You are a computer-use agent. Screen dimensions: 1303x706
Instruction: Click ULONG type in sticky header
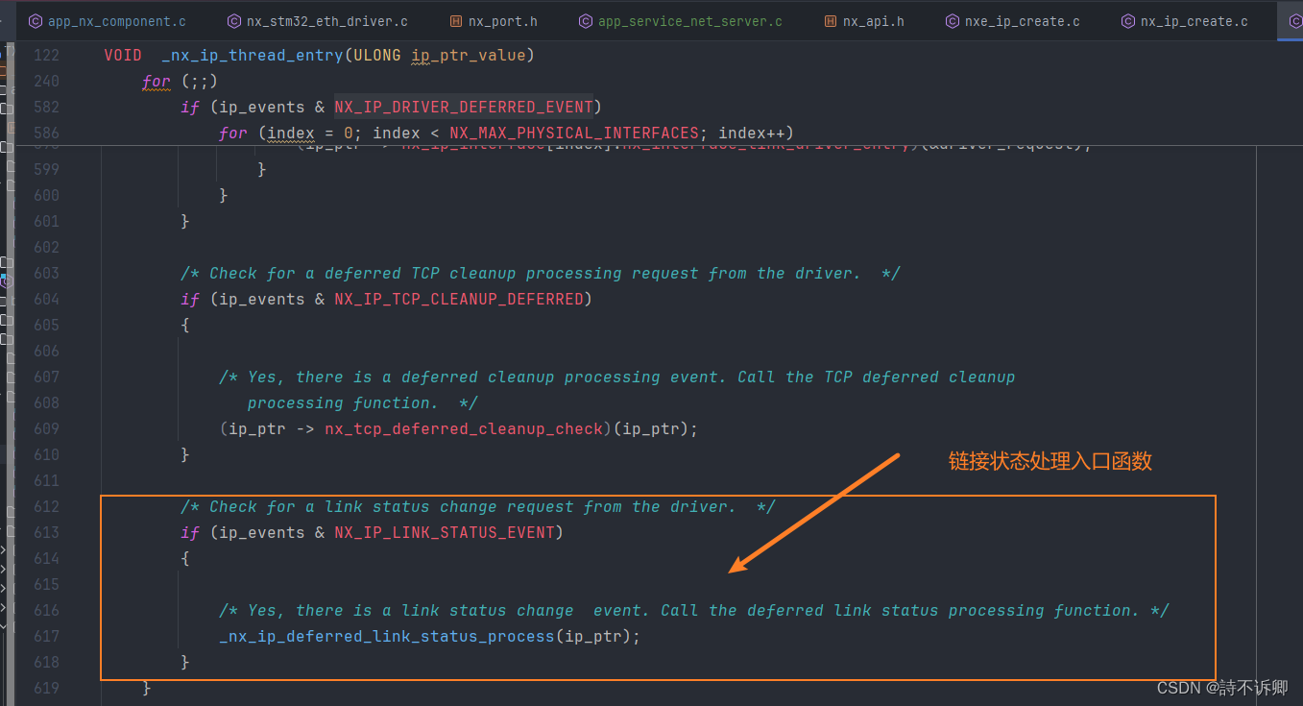(377, 56)
